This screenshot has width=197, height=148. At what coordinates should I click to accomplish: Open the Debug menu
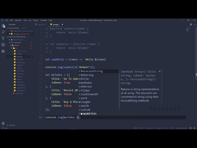click(36, 20)
